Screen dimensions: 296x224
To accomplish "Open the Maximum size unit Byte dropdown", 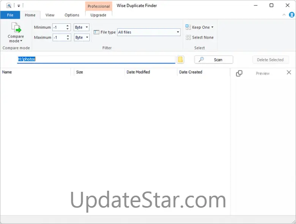I will (82, 37).
